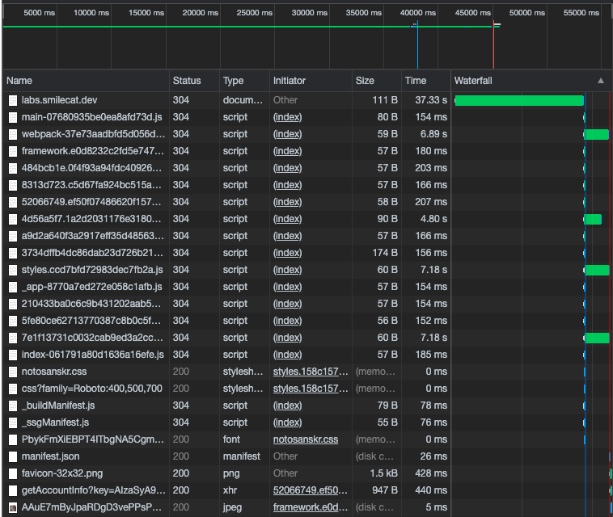Sort requests by Status column header
Image resolution: width=613 pixels, height=517 pixels.
(186, 81)
